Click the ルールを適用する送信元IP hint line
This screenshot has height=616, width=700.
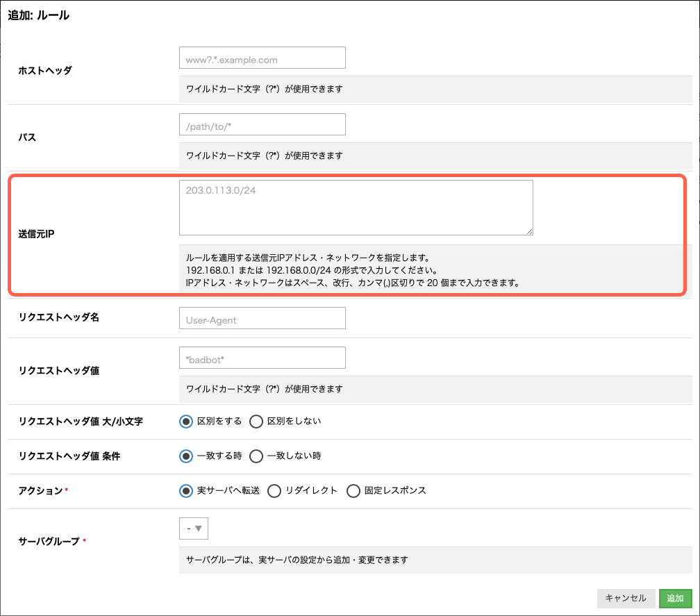click(x=308, y=258)
